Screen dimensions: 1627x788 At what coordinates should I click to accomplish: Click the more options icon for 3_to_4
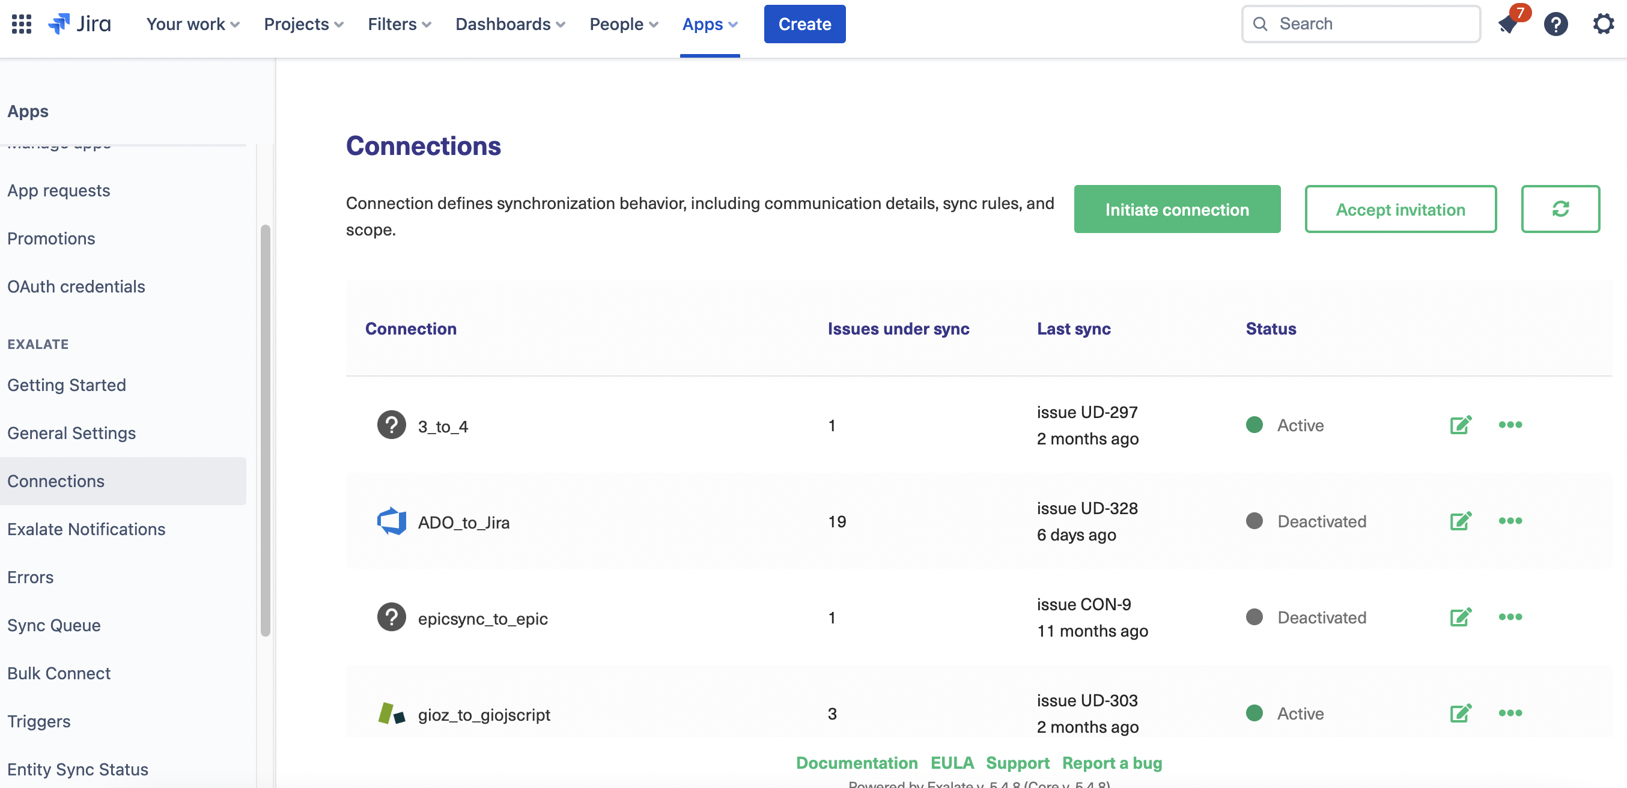pos(1510,424)
